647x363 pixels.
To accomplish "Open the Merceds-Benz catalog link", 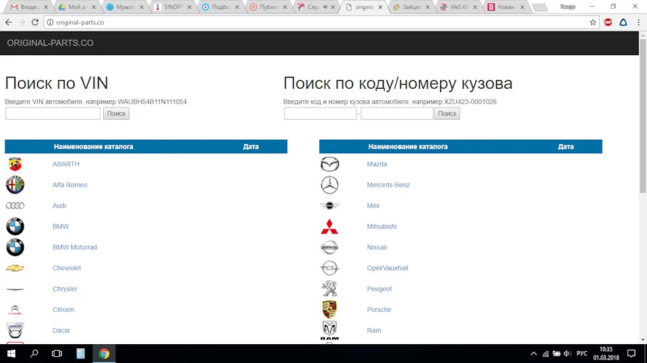I will pos(388,185).
